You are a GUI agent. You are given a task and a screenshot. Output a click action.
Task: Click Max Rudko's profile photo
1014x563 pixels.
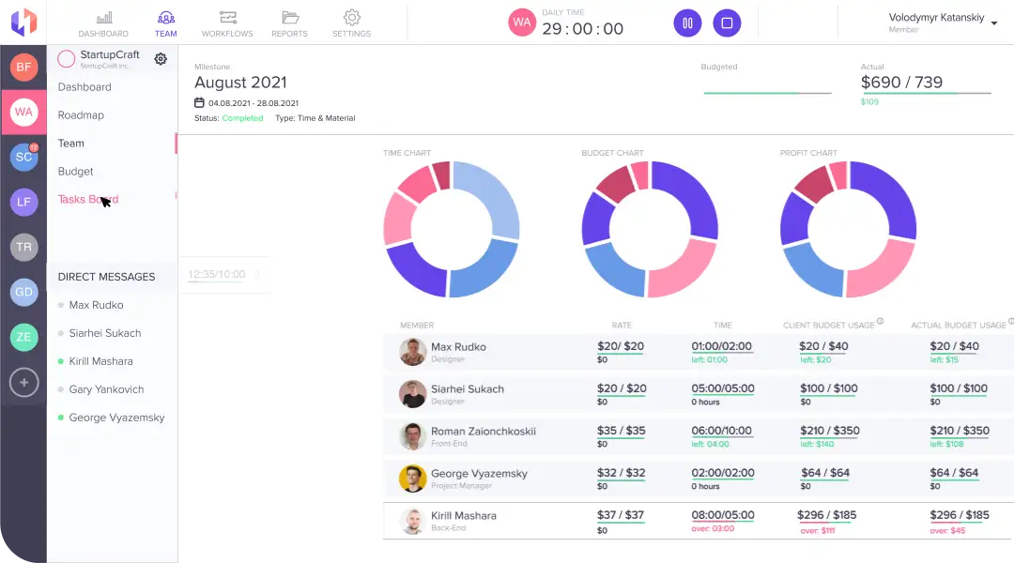(x=412, y=352)
